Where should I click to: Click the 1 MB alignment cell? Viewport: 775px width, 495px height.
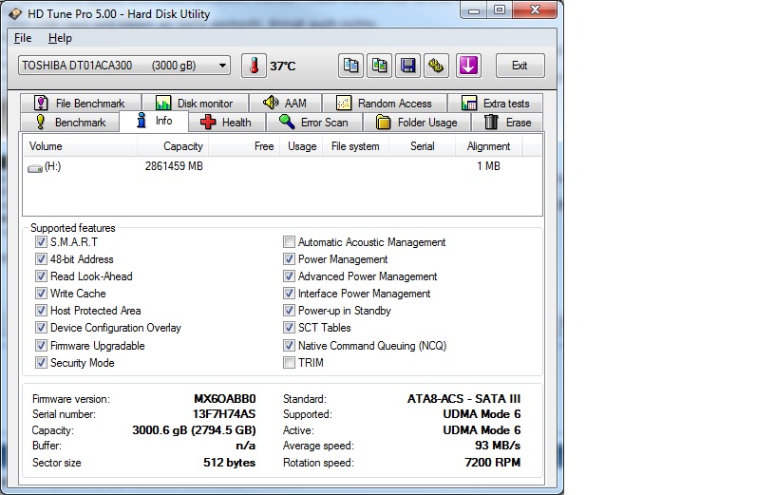coord(488,166)
